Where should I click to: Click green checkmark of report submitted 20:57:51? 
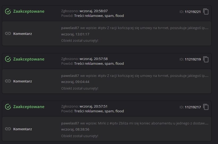8,107
